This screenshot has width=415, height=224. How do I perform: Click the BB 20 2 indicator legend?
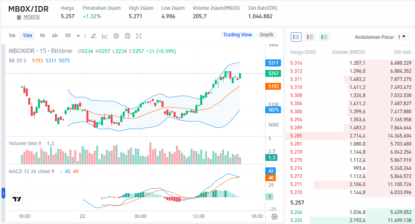click(x=17, y=60)
